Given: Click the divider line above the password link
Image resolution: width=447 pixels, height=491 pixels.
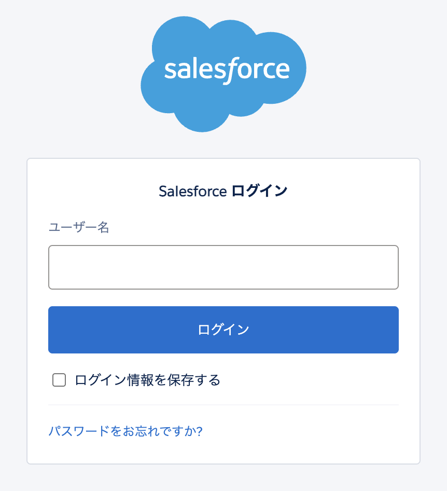Looking at the screenshot, I should click(223, 405).
